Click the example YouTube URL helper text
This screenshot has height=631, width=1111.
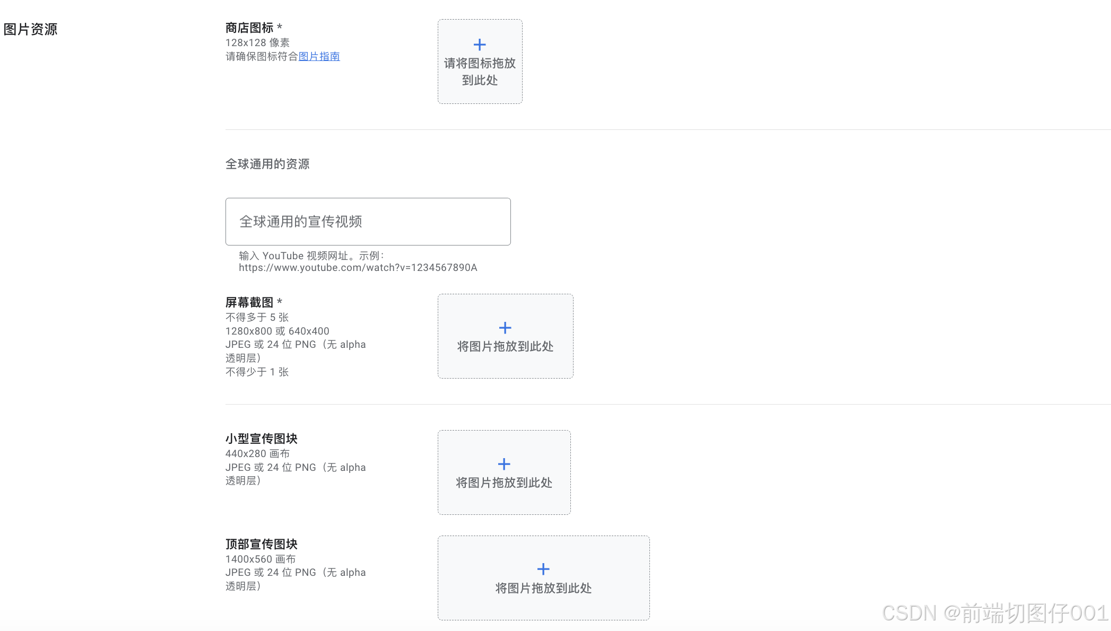click(358, 268)
